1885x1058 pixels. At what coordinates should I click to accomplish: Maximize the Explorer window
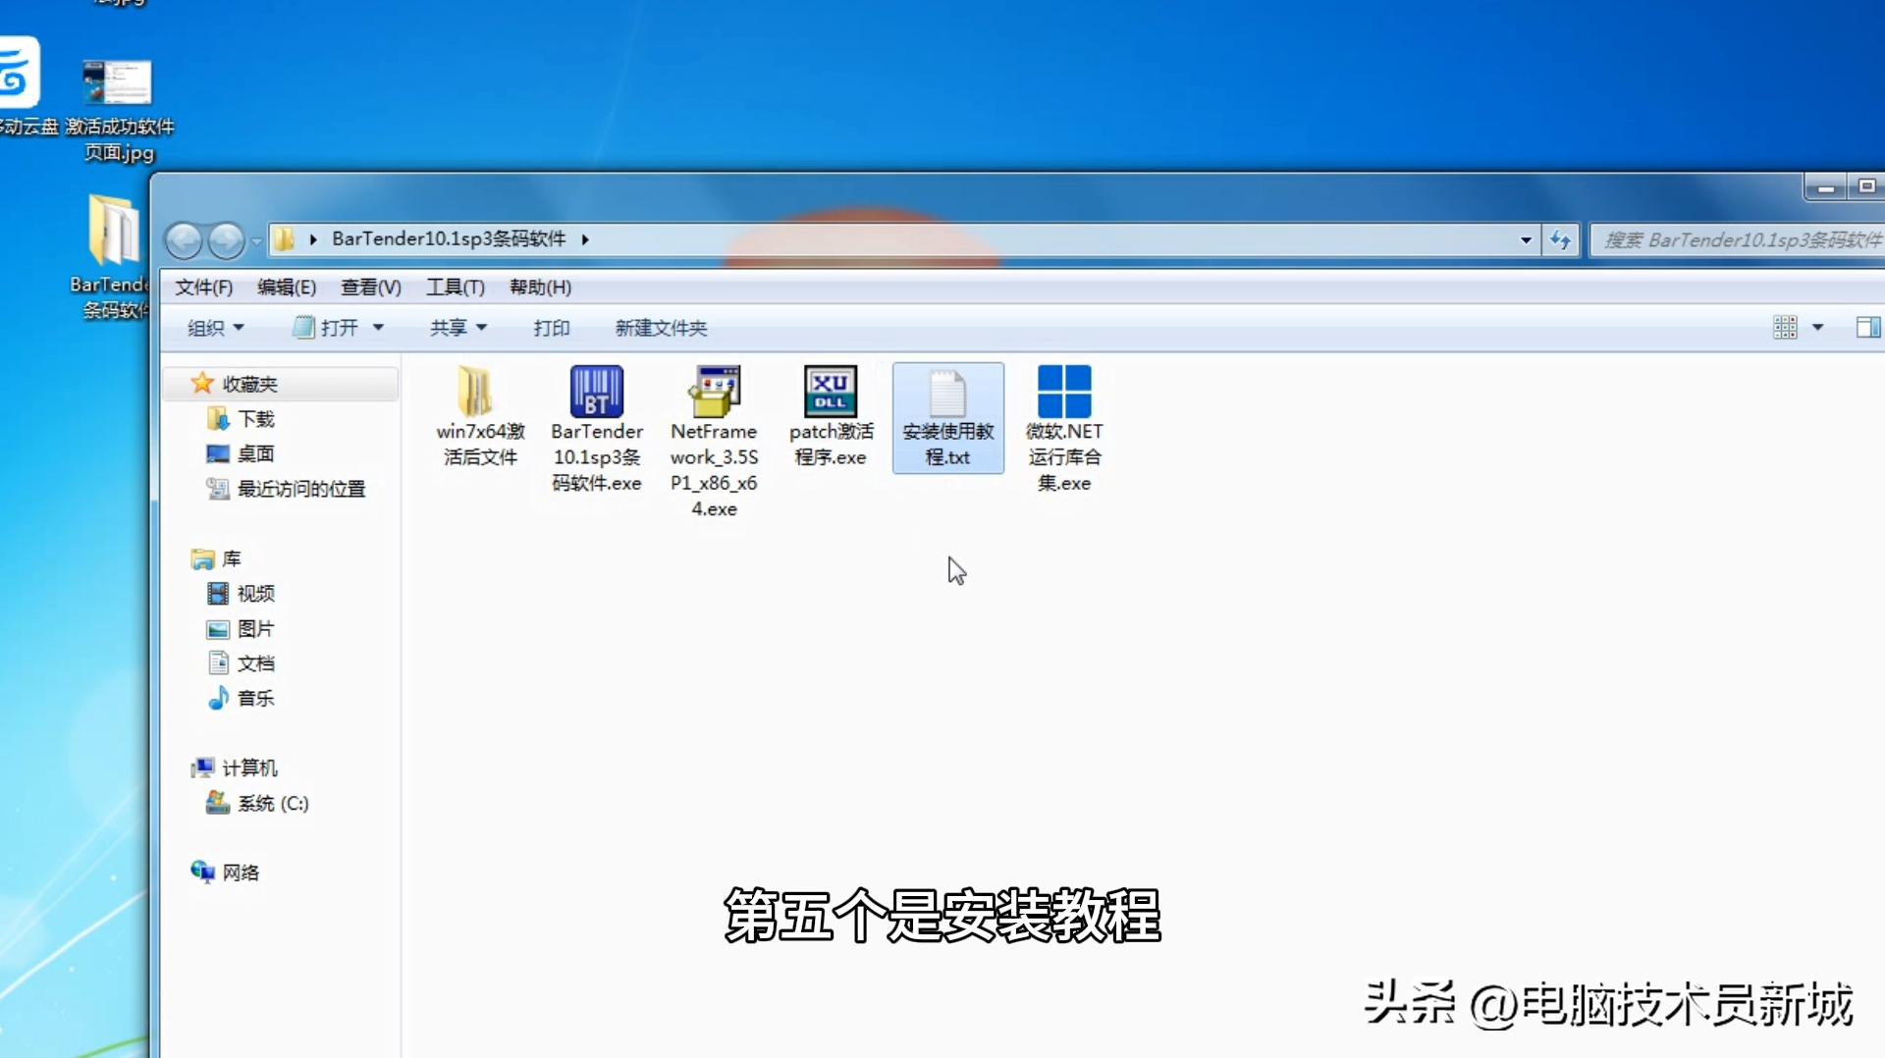pyautogui.click(x=1866, y=186)
